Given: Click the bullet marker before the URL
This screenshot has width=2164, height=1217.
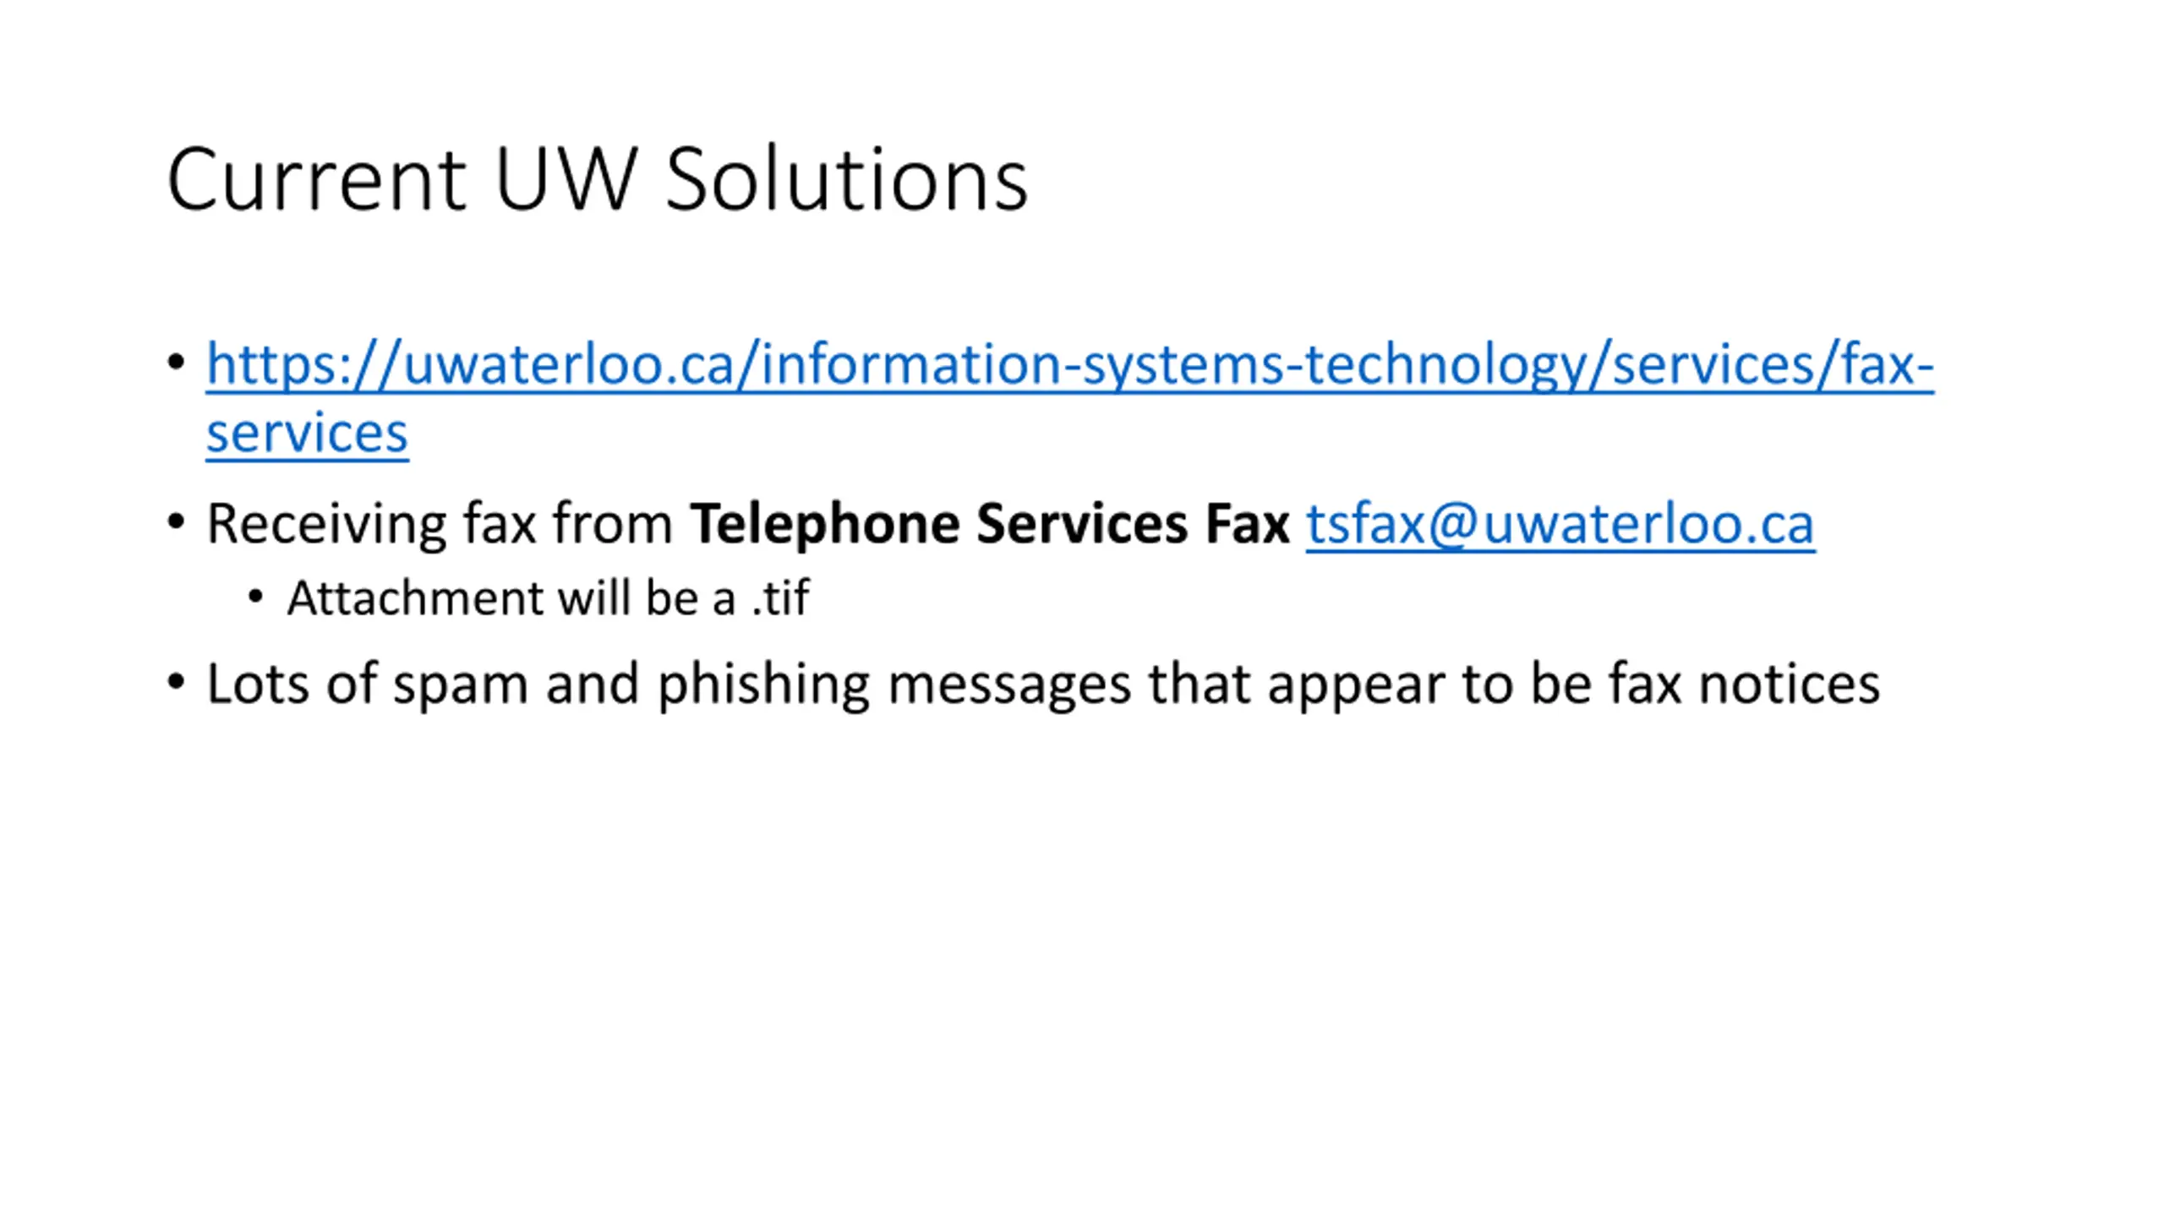Looking at the screenshot, I should coord(176,363).
